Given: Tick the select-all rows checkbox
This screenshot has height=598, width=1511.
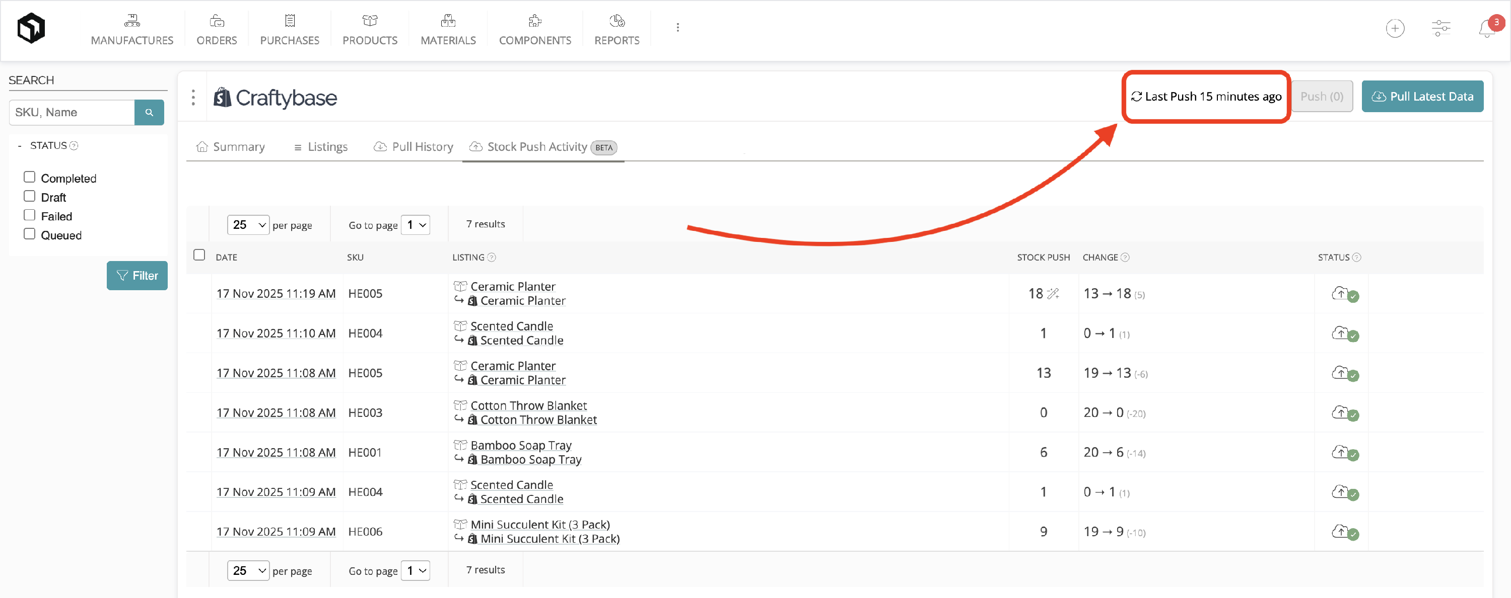Looking at the screenshot, I should coord(199,255).
